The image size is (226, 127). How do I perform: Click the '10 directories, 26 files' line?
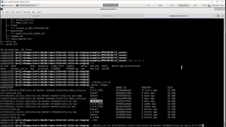pos(16,50)
